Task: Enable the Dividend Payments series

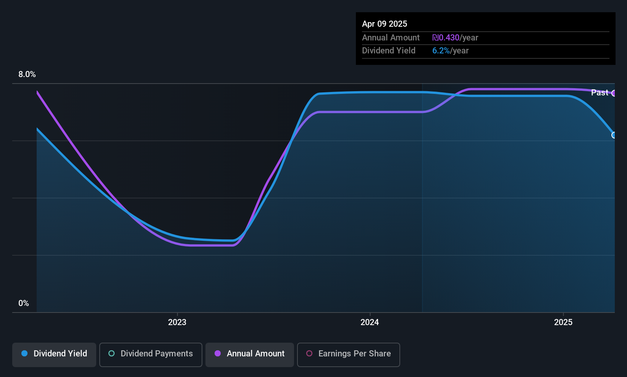Action: click(x=151, y=354)
